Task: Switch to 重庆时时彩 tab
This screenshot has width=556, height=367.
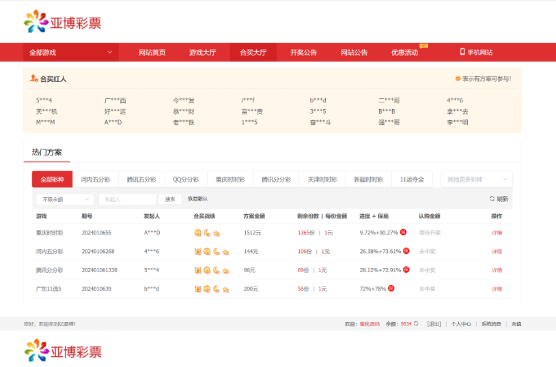Action: (x=230, y=179)
